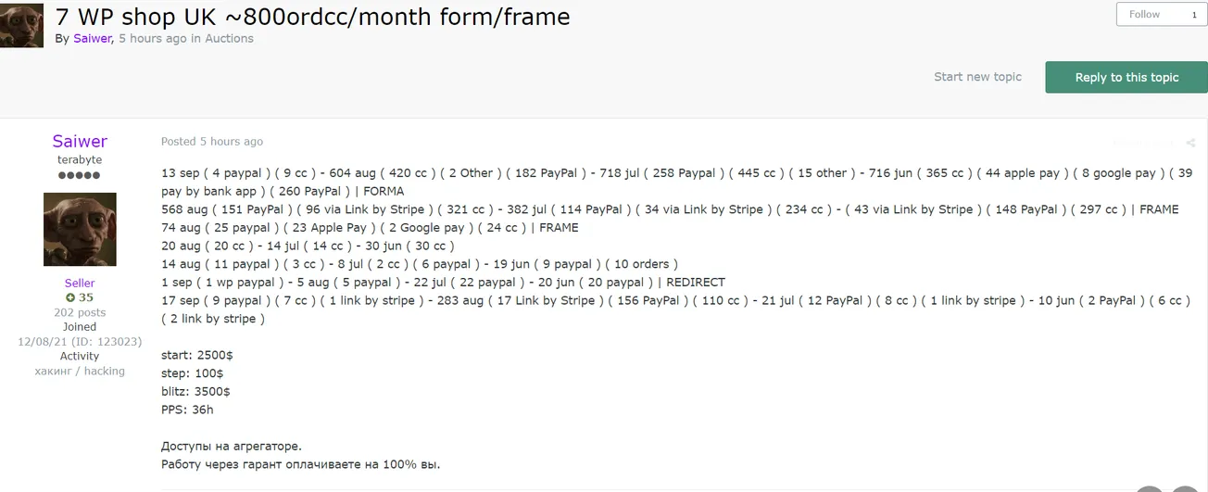1208x492 pixels.
Task: Click the "Posted 5 hours ago" timestamp
Action: [x=212, y=142]
